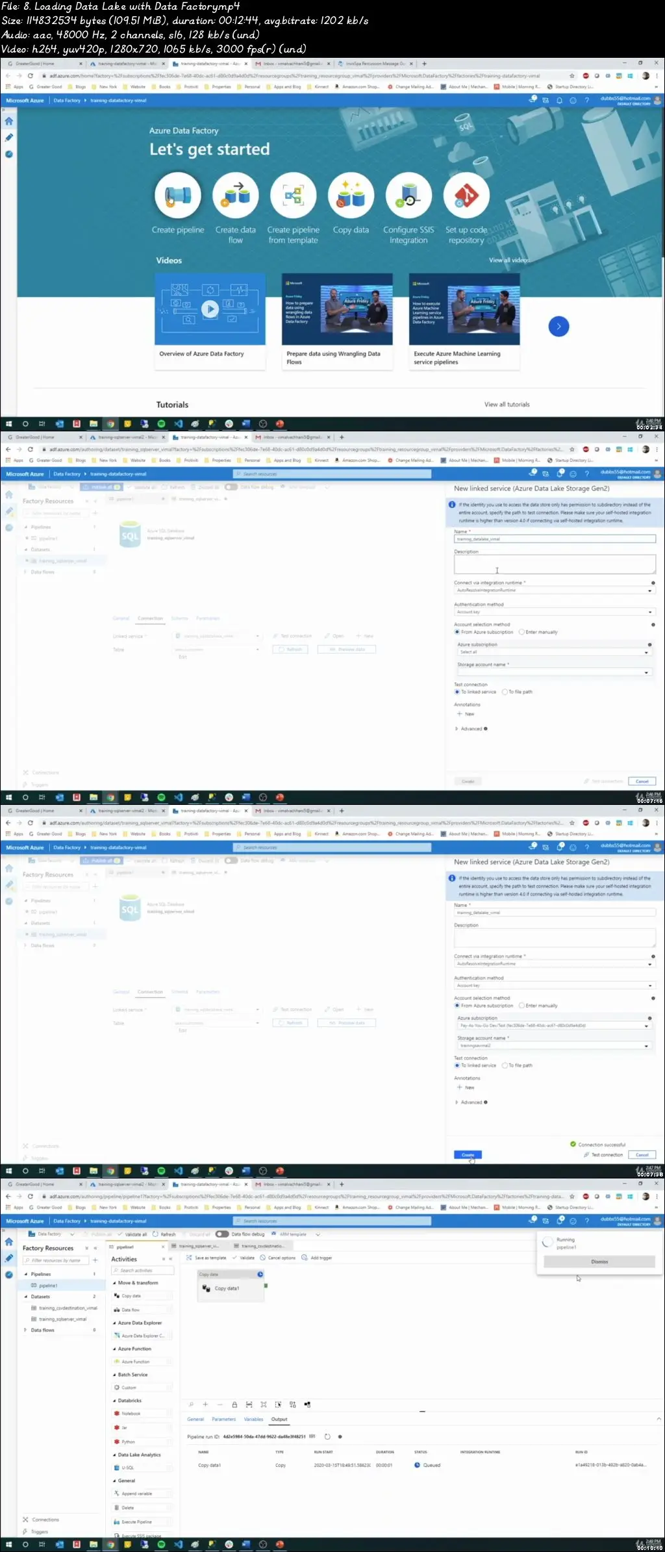Click Test connection under Connection successful
Image resolution: width=665 pixels, height=1552 pixels.
pyautogui.click(x=603, y=1154)
